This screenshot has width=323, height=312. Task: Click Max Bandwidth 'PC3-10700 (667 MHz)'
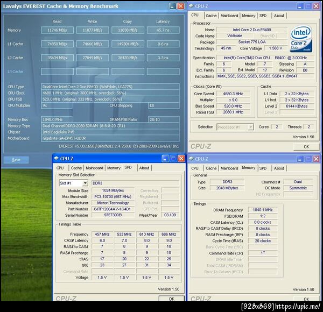(x=113, y=196)
